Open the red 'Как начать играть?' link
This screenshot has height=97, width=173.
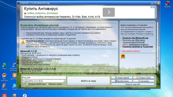(131, 51)
